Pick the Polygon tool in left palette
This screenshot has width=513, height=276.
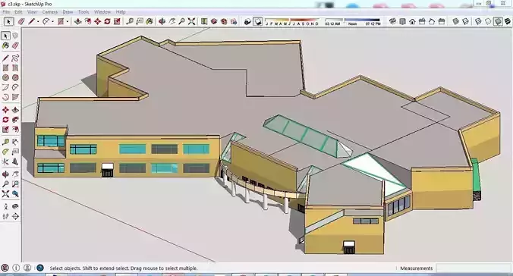point(15,77)
